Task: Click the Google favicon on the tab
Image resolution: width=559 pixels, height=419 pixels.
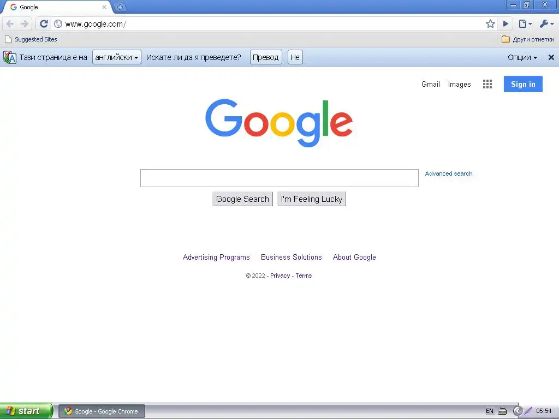Action: (x=14, y=7)
